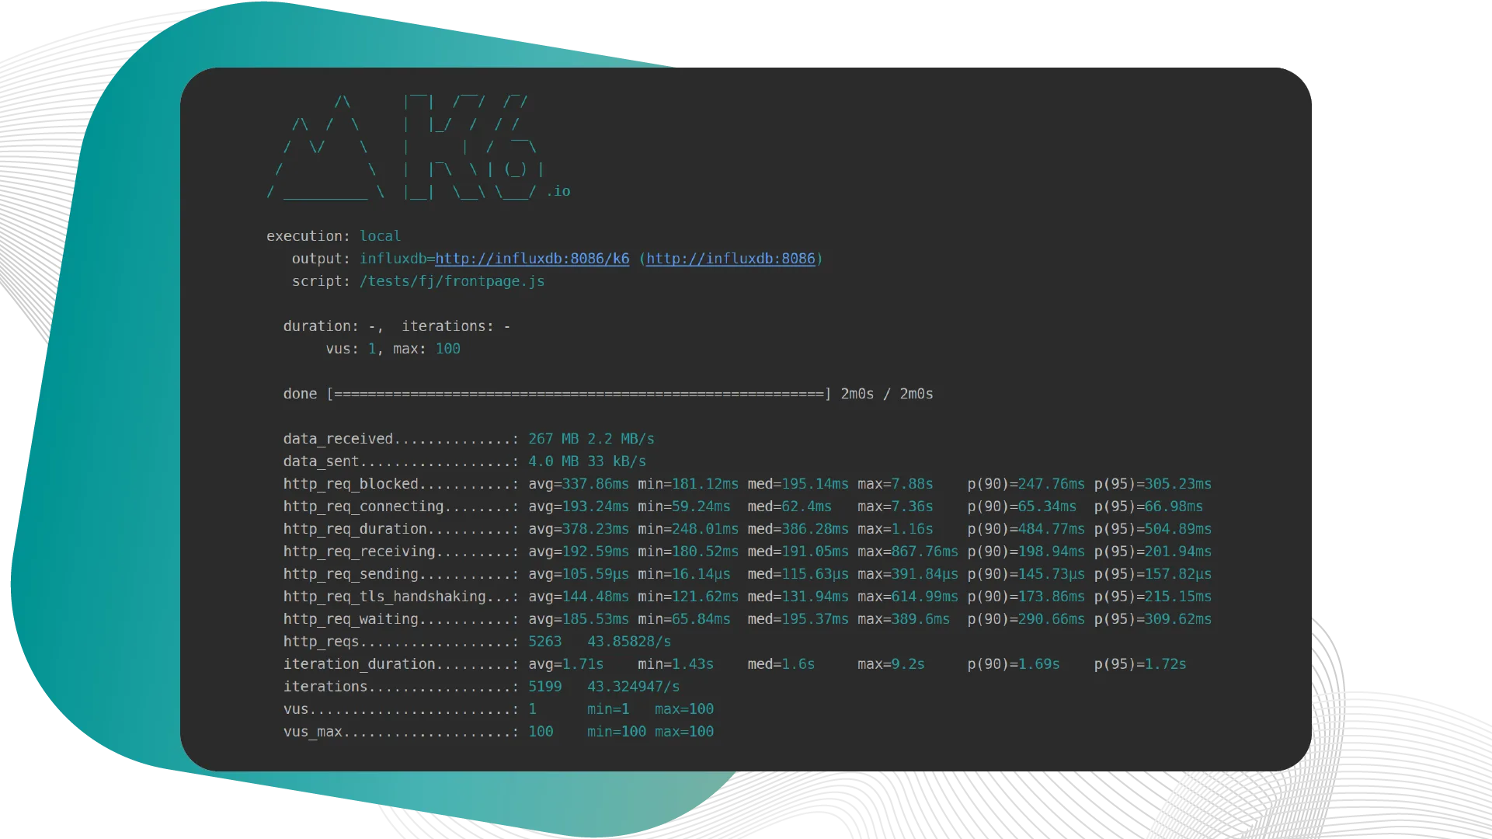Click http_req_waiting med=195.37ms
Viewport: 1492px width, 839px height.
(798, 619)
